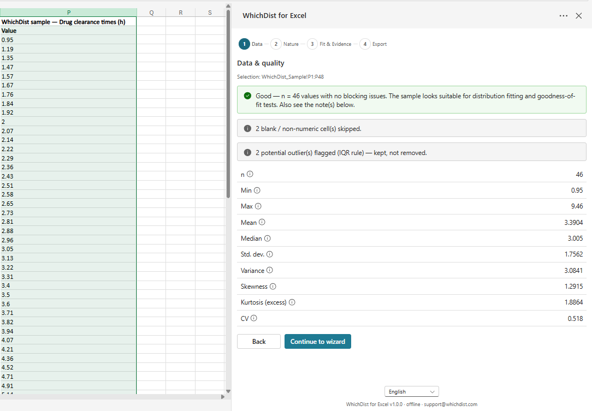Select cell with value 3.94
Screen dimensions: 592x411
point(68,331)
